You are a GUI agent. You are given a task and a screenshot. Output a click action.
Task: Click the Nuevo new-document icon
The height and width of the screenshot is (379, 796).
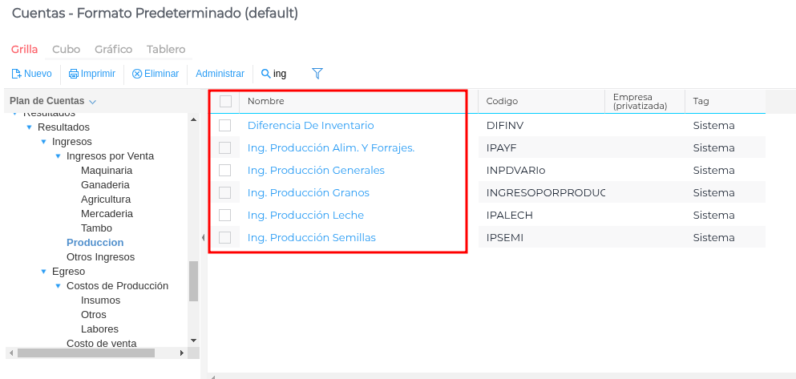16,74
